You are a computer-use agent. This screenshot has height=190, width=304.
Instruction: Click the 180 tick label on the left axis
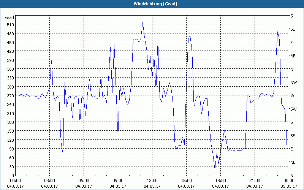[9, 122]
